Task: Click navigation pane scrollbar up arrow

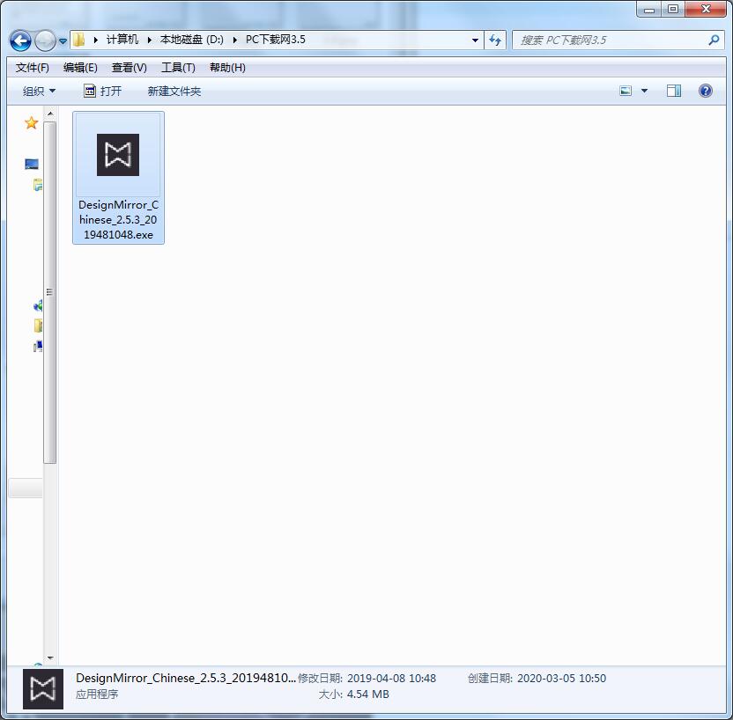Action: click(x=50, y=114)
